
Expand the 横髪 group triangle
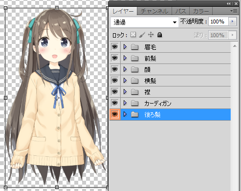(125, 81)
